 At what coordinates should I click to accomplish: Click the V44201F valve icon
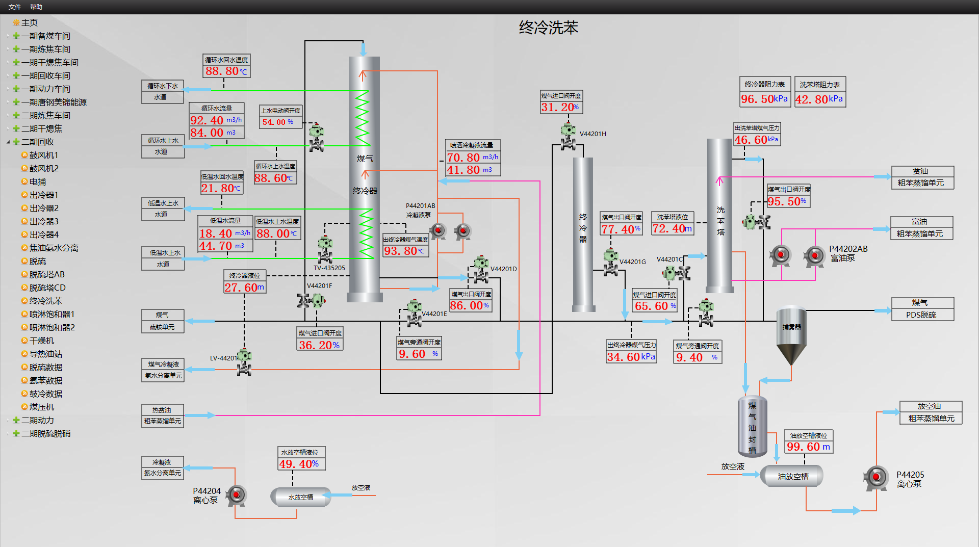click(x=312, y=301)
